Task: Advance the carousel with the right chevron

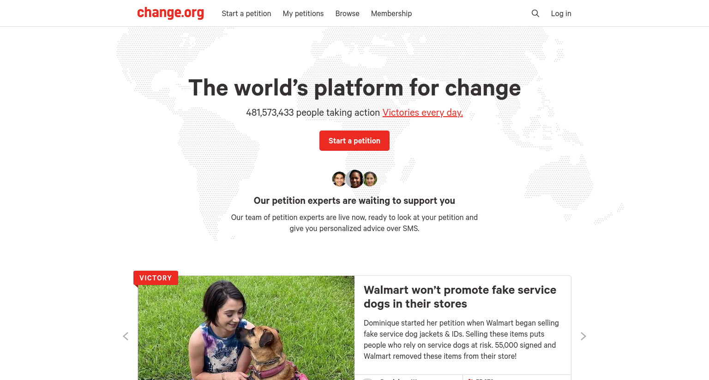Action: click(x=583, y=336)
